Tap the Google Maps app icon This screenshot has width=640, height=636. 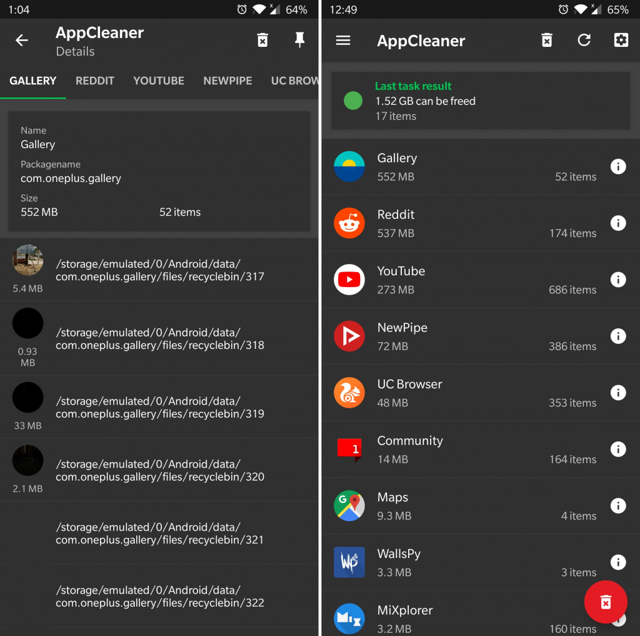349,506
